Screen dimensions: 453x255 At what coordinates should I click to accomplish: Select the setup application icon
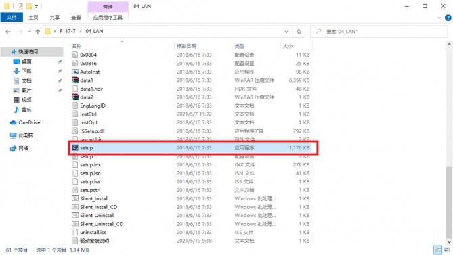(75, 147)
